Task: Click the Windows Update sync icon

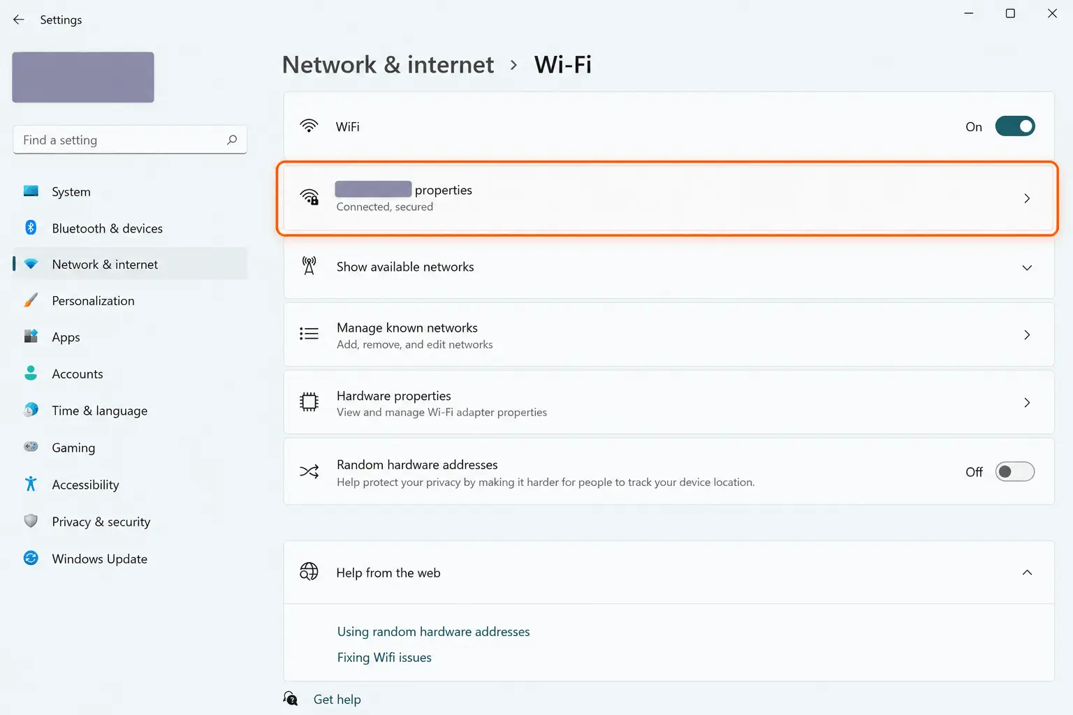Action: [x=31, y=558]
